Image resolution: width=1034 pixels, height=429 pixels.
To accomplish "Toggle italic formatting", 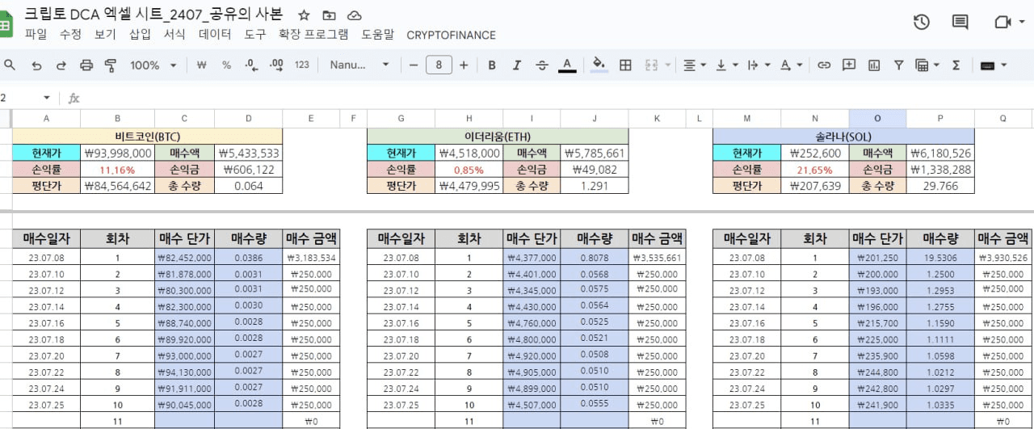I will coord(517,65).
